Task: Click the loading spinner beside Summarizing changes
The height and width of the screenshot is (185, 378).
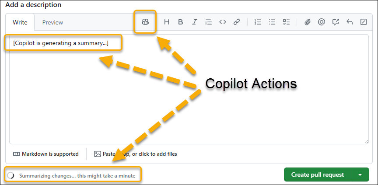Action: pos(10,176)
